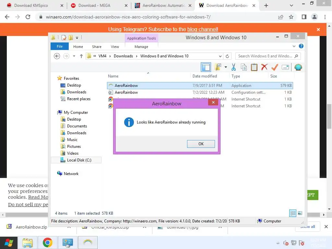Click the orange checkmark Properties icon

275,67
